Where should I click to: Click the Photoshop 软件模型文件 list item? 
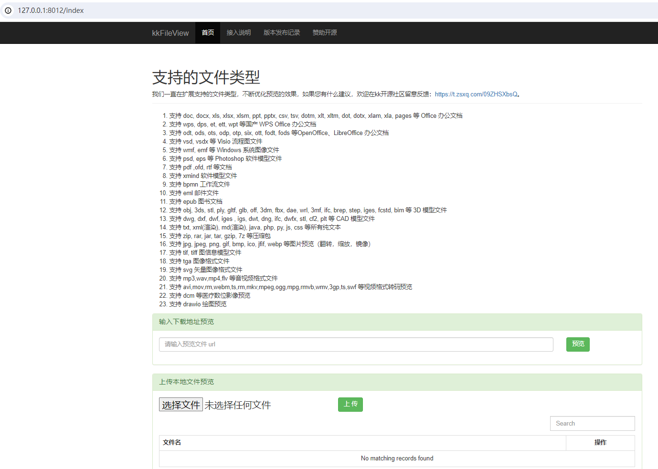click(x=225, y=159)
